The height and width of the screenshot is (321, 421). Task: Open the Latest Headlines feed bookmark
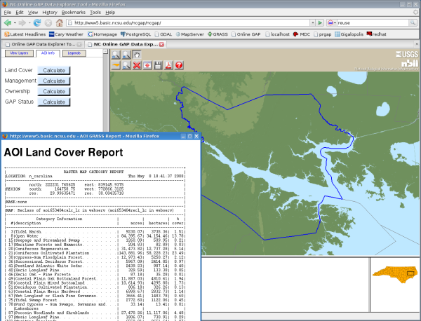click(25, 34)
